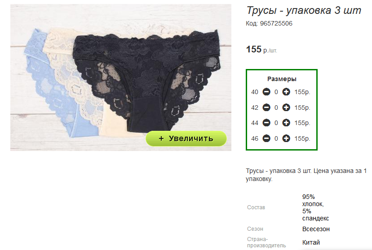Click the size 40 quantity value
The height and width of the screenshot is (250, 372).
point(276,92)
